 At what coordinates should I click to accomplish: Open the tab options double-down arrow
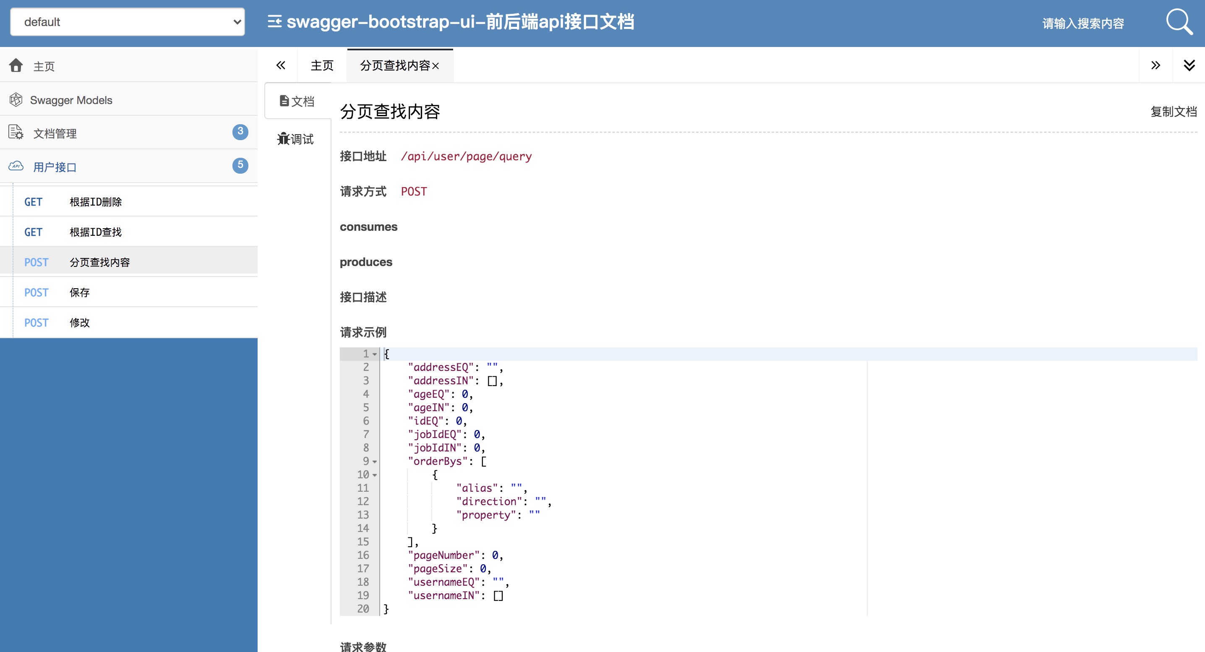[x=1189, y=65]
